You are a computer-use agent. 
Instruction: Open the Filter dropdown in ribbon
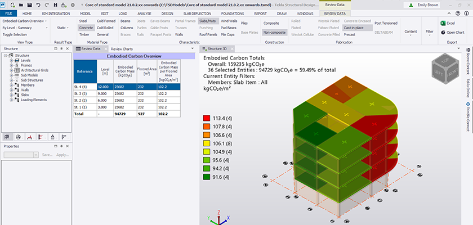click(x=429, y=32)
